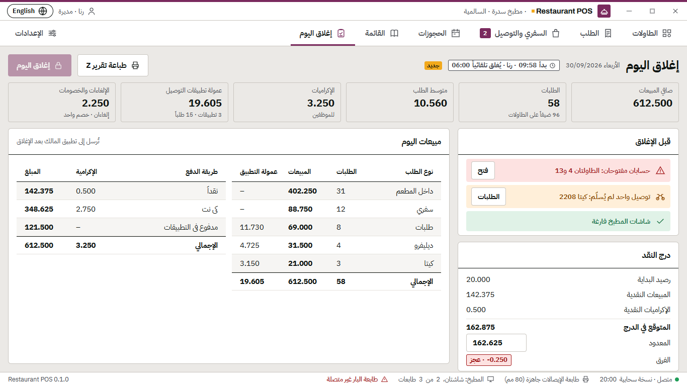Click the طباعة تقرير Z print button
Image resolution: width=687 pixels, height=386 pixels.
(x=113, y=65)
